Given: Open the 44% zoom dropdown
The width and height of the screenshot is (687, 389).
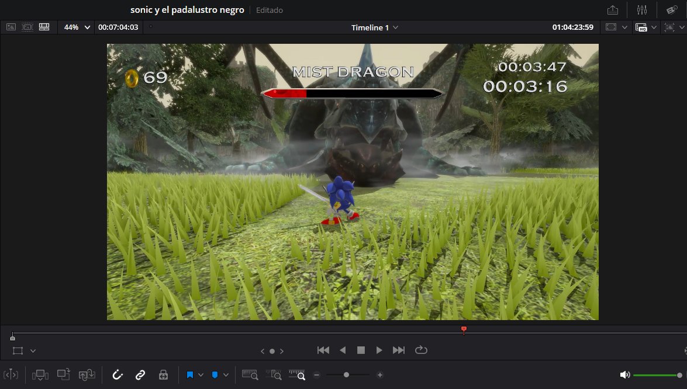Looking at the screenshot, I should click(77, 27).
